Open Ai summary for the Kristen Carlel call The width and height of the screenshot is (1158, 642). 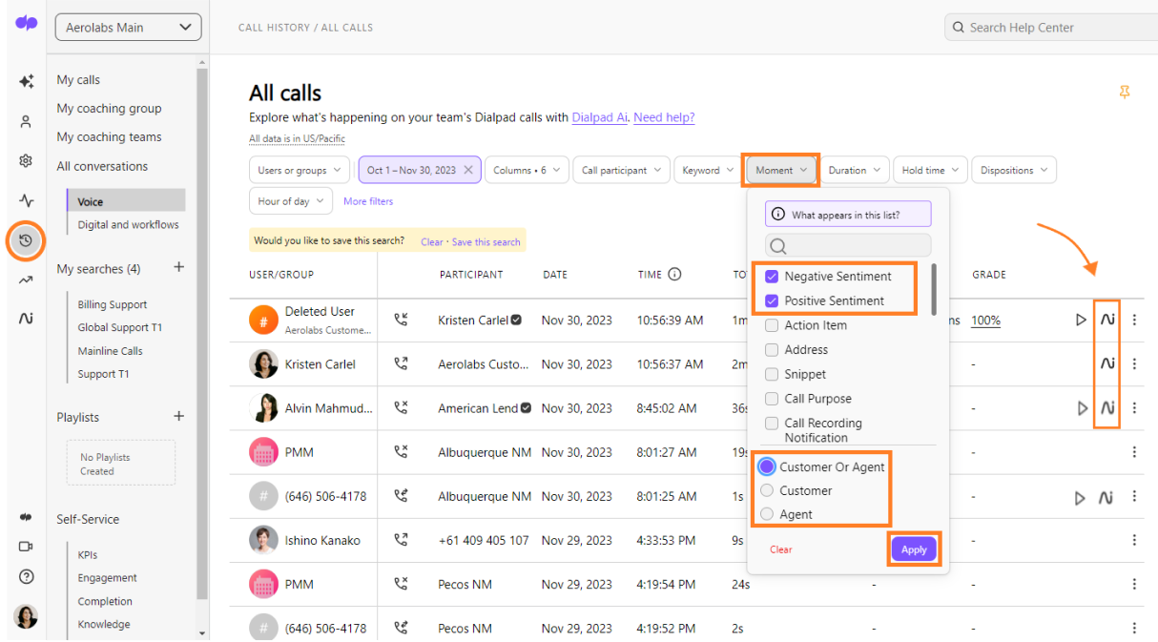(1107, 363)
